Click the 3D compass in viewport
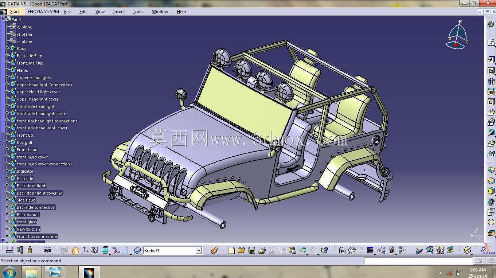This screenshot has height=278, width=496. [x=457, y=35]
